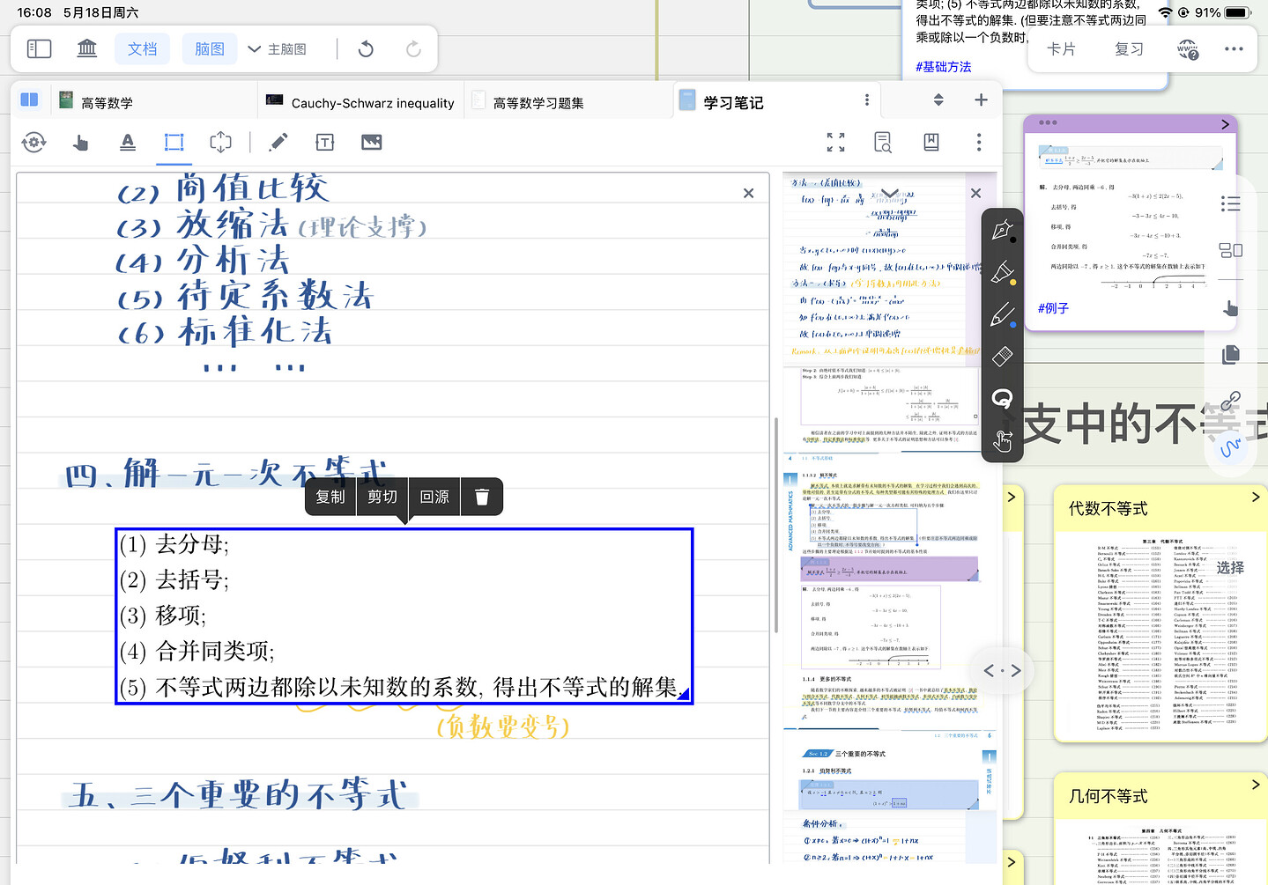Select the insert image tool
This screenshot has width=1268, height=885.
(x=372, y=143)
